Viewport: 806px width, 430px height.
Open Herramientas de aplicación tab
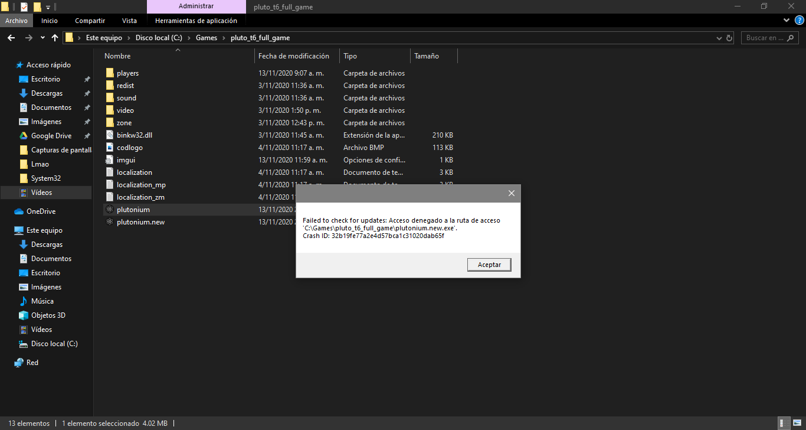196,21
